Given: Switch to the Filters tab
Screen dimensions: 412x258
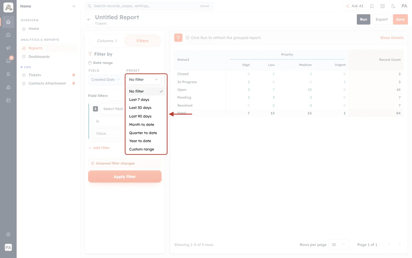Looking at the screenshot, I should pyautogui.click(x=142, y=41).
